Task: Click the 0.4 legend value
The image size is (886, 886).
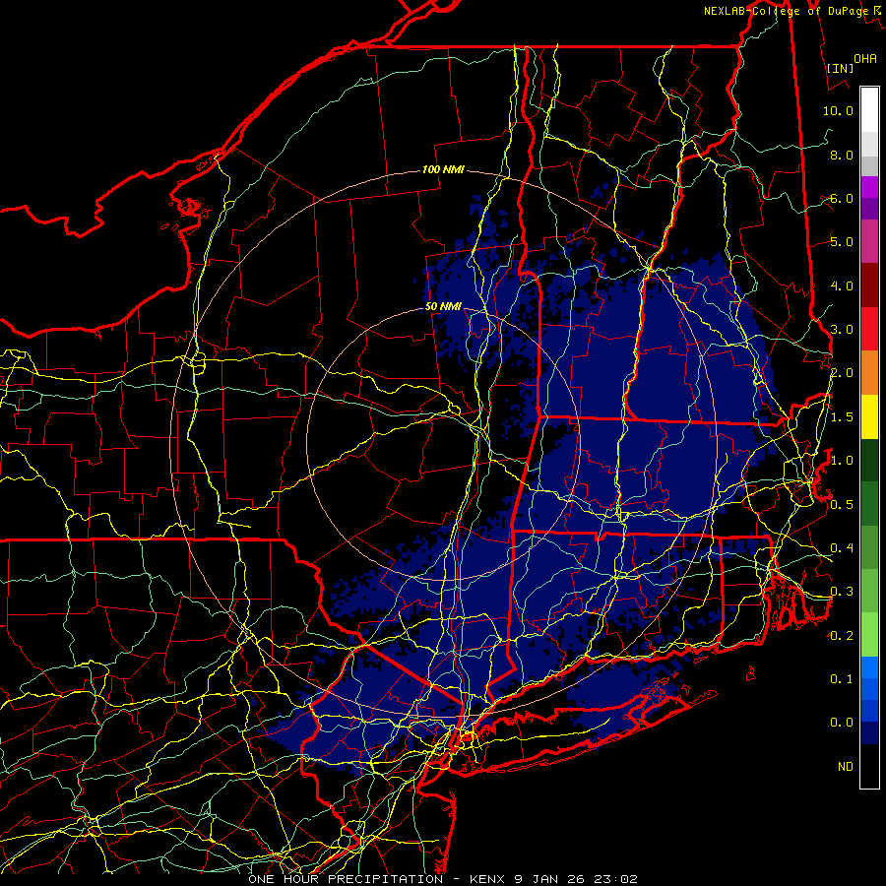Action: 842,547
